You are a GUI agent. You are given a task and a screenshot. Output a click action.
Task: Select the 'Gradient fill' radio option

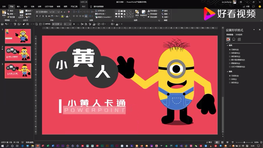pyautogui.click(x=230, y=57)
